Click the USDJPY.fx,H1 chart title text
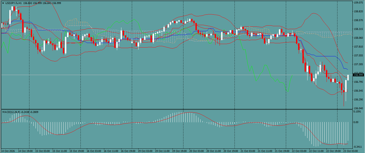This screenshot has width=365, height=153. [14, 3]
